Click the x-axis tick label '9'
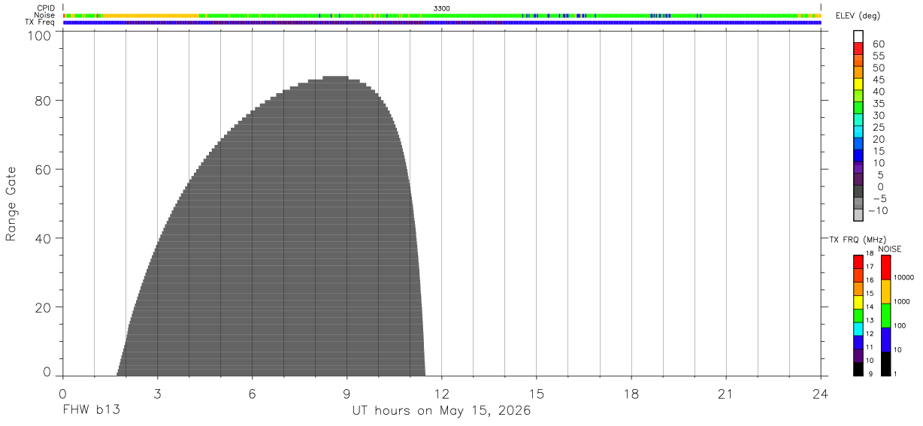Screen dimensions: 923x426 pos(347,394)
